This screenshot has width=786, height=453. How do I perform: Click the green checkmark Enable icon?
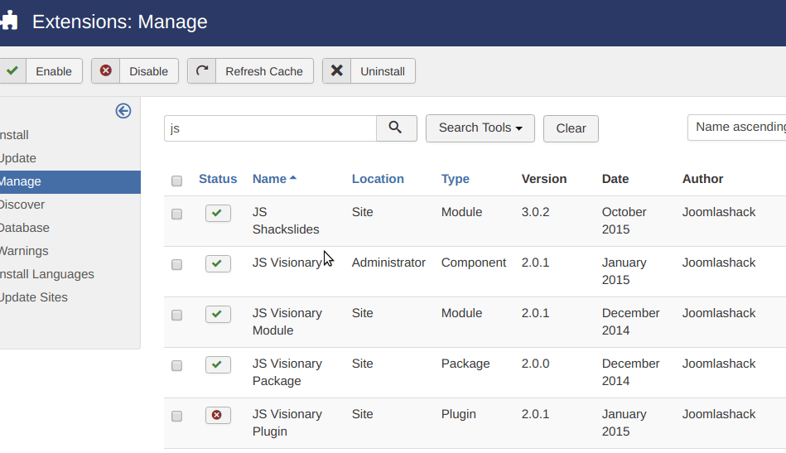coord(12,70)
